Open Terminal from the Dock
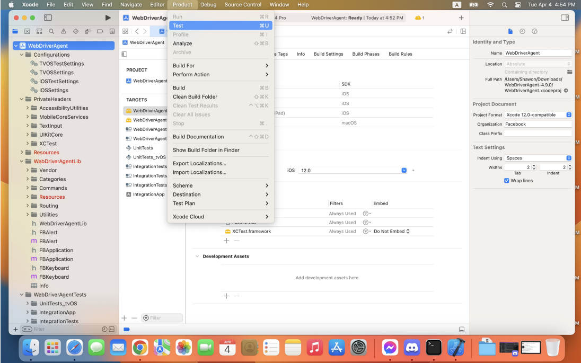Viewport: 581px width, 363px height. 434,348
